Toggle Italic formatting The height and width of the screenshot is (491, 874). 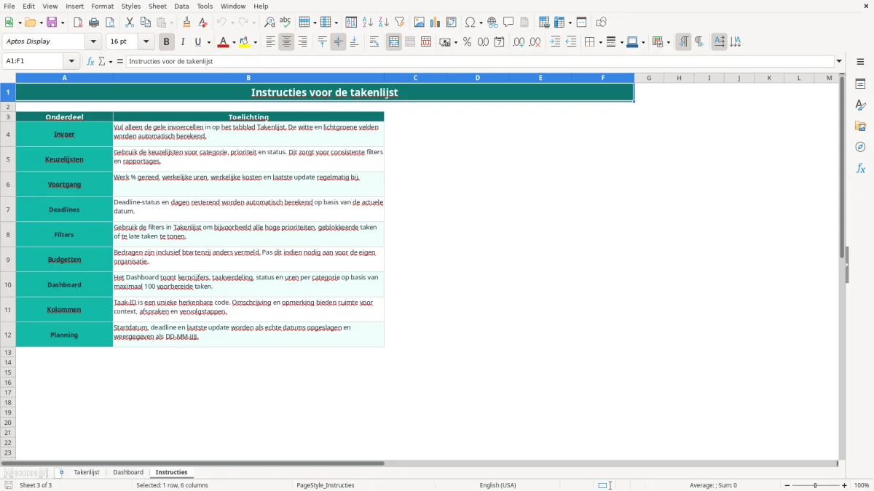tap(183, 42)
